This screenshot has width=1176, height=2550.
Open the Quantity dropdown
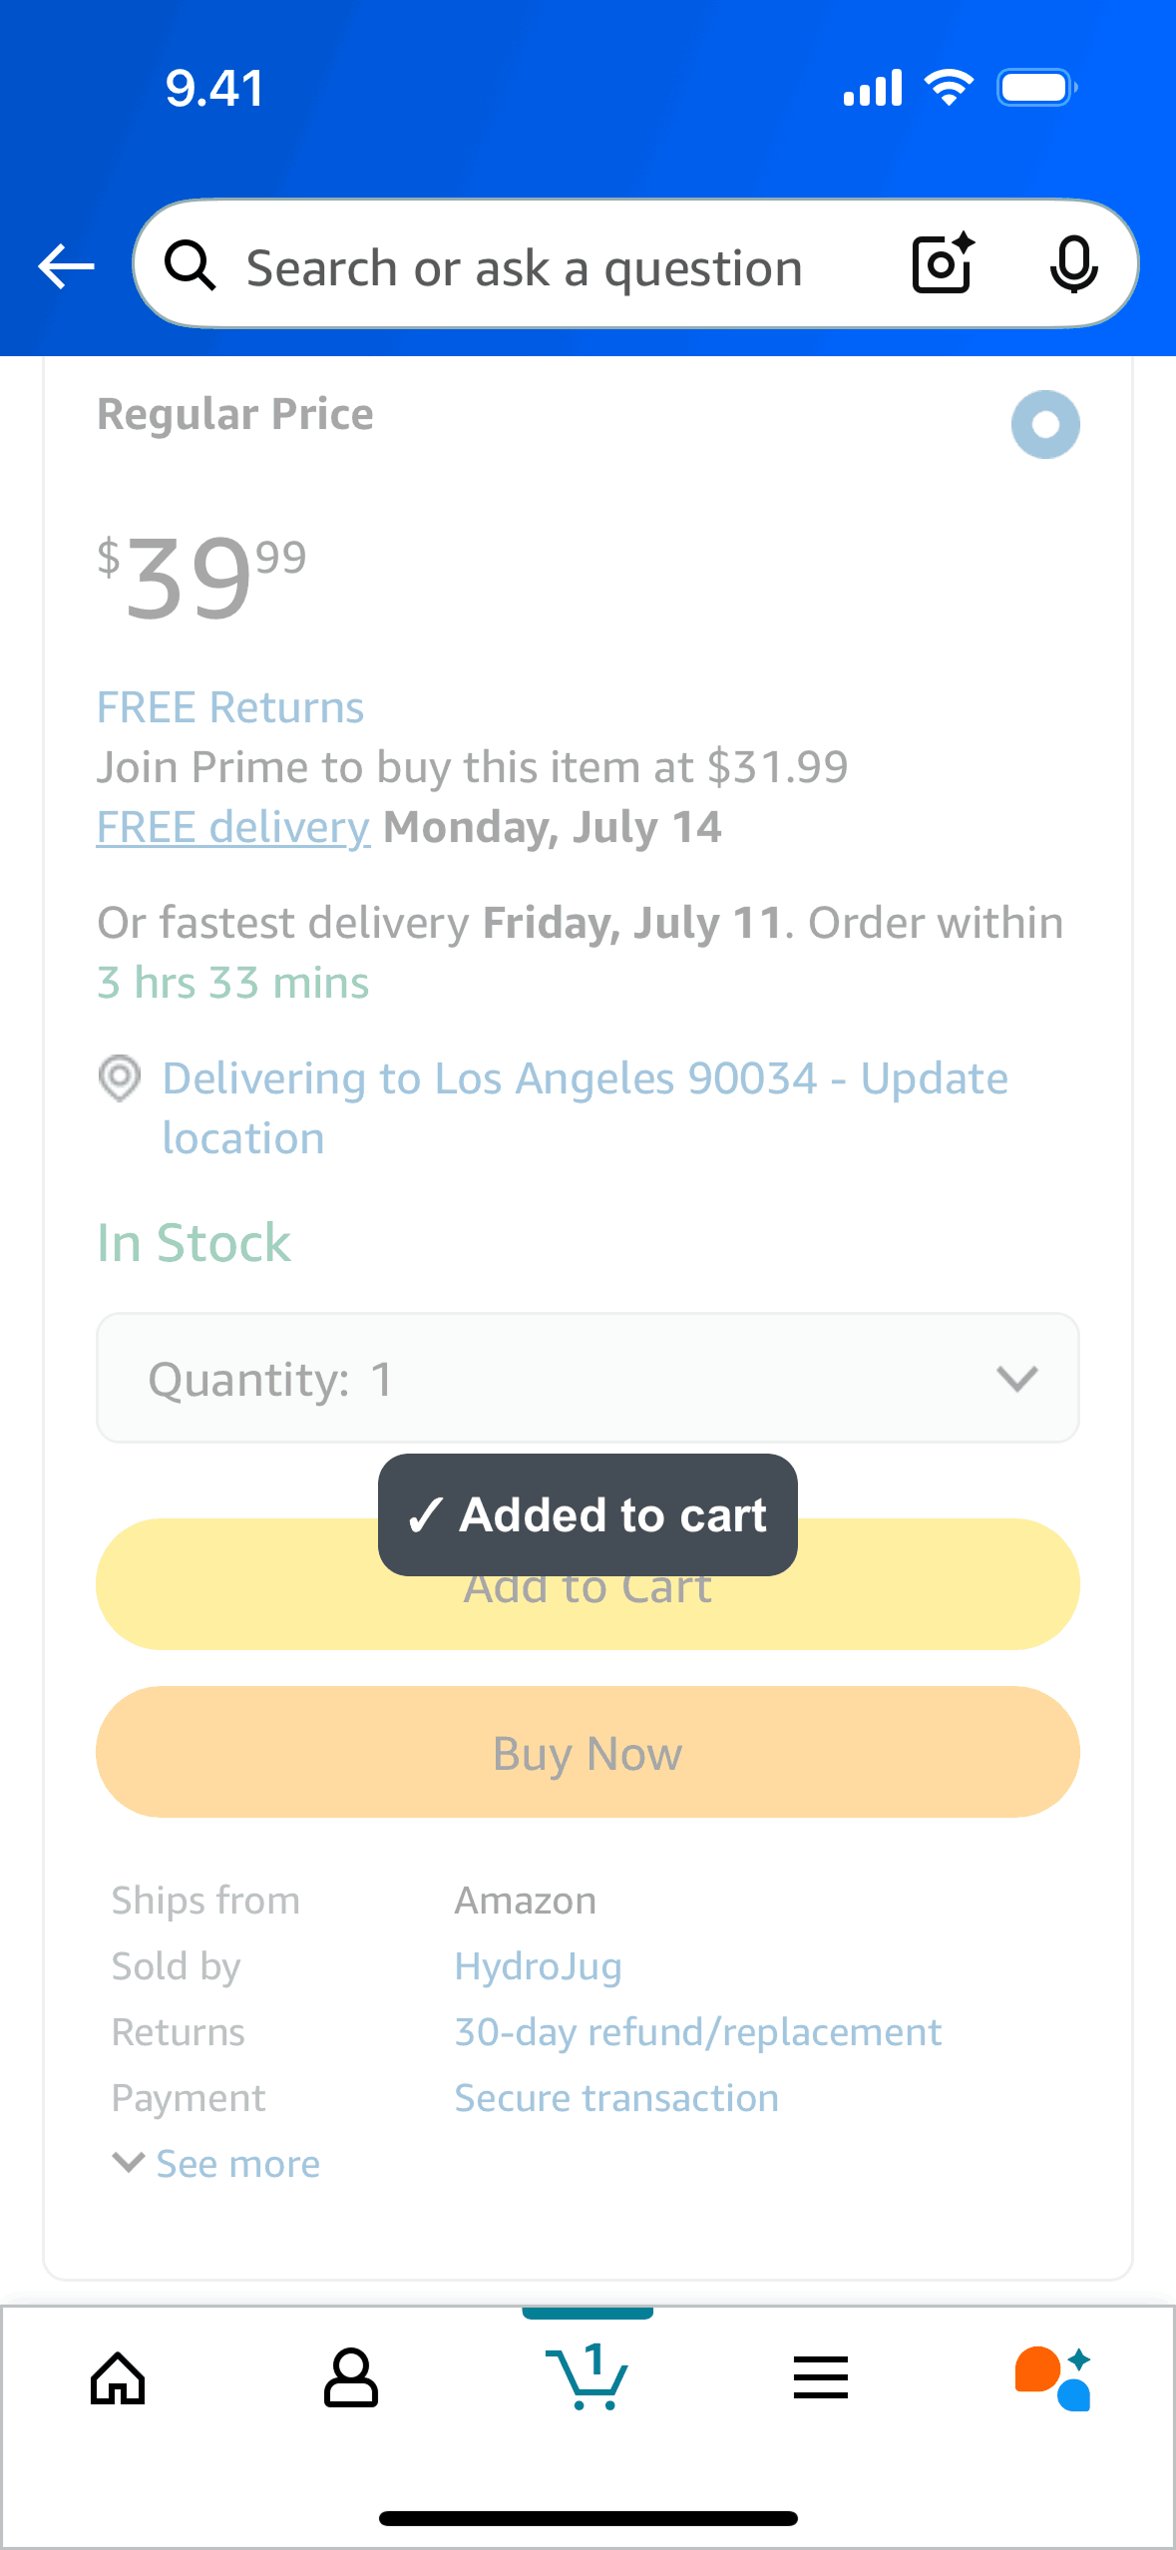pos(588,1378)
